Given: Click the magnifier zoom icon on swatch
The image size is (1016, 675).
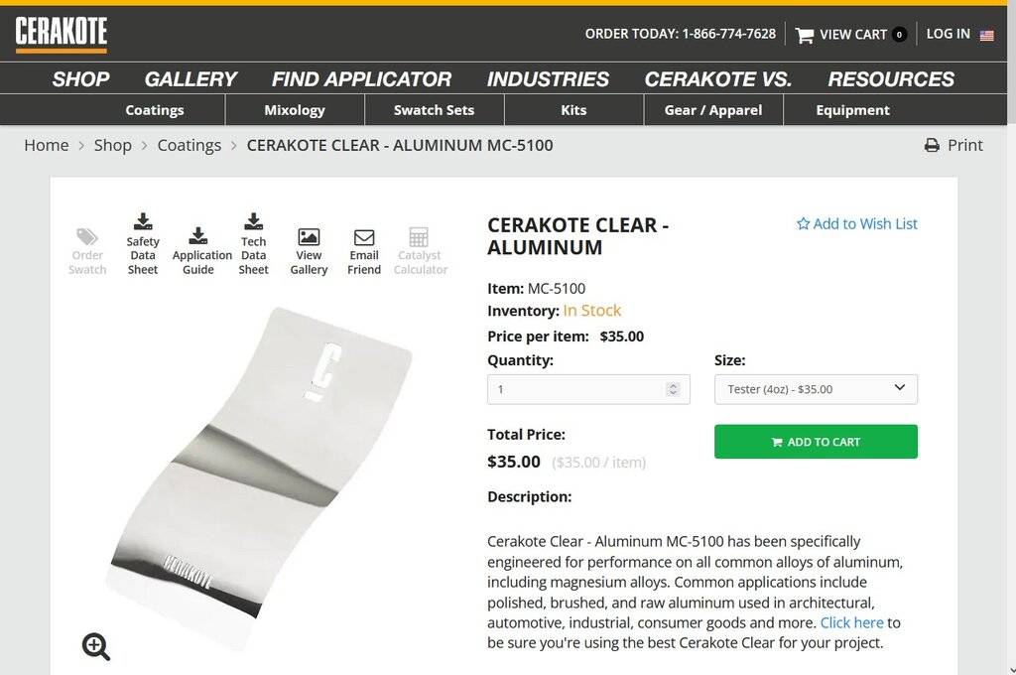Looking at the screenshot, I should point(96,646).
